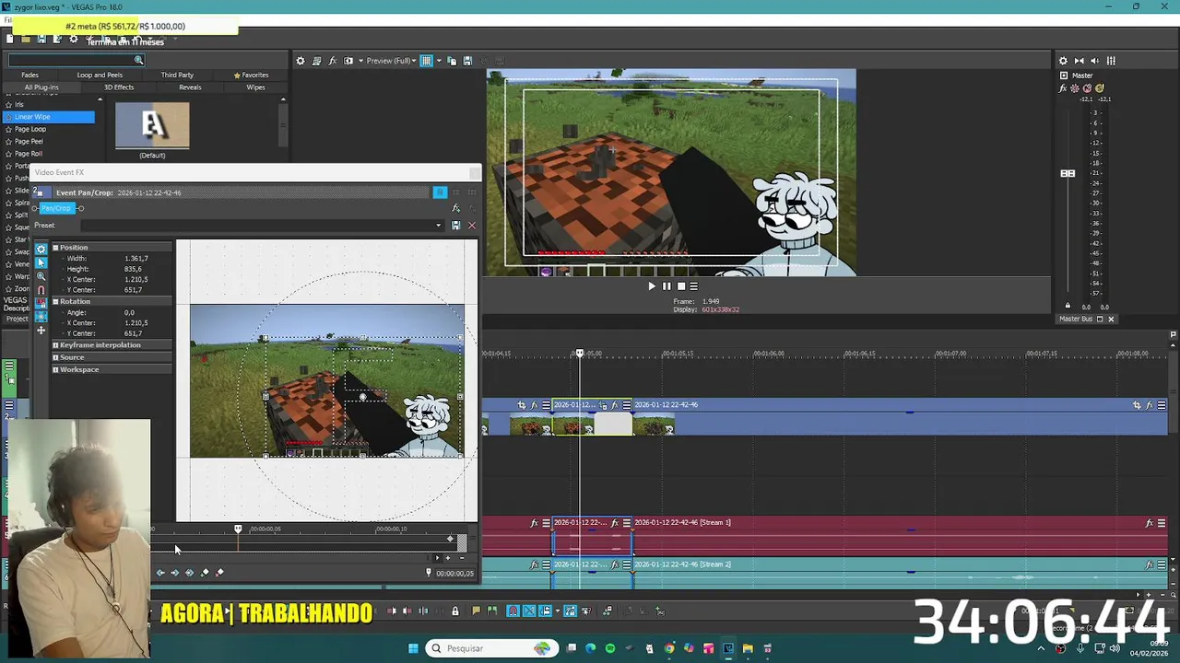Select the All Plug-ins tab
This screenshot has width=1180, height=663.
(x=41, y=87)
